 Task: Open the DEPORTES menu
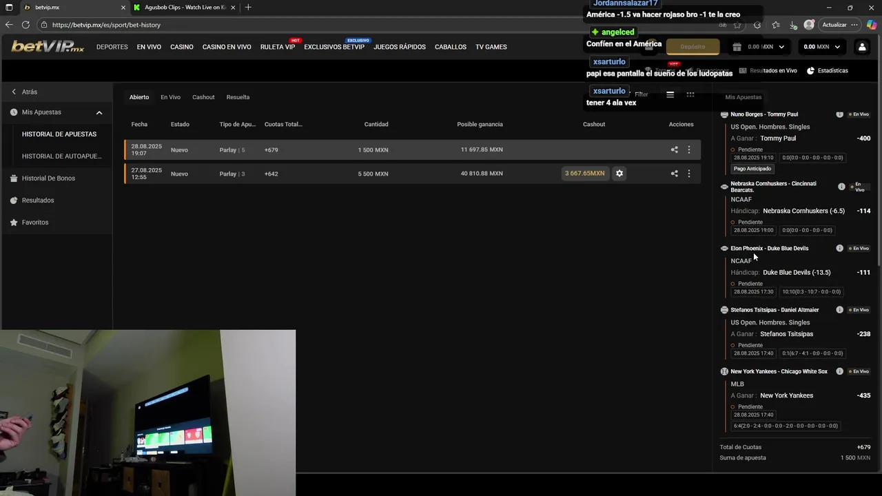112,47
